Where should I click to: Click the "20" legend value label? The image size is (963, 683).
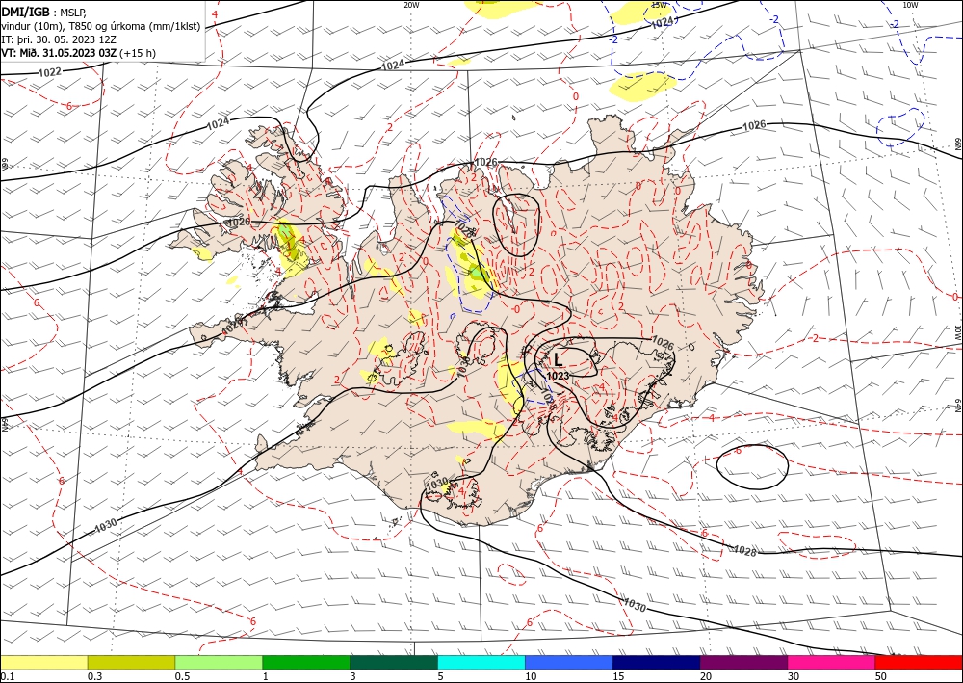(x=706, y=676)
